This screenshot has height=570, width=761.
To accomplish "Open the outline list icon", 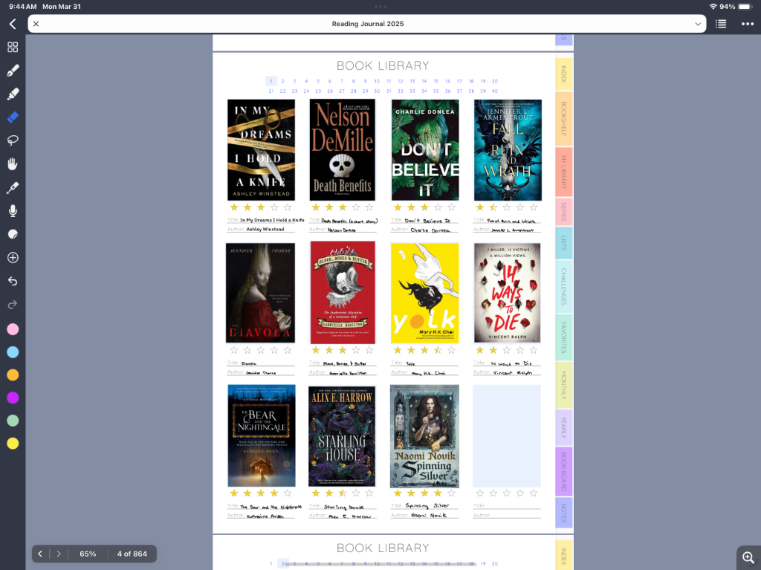I will [721, 24].
